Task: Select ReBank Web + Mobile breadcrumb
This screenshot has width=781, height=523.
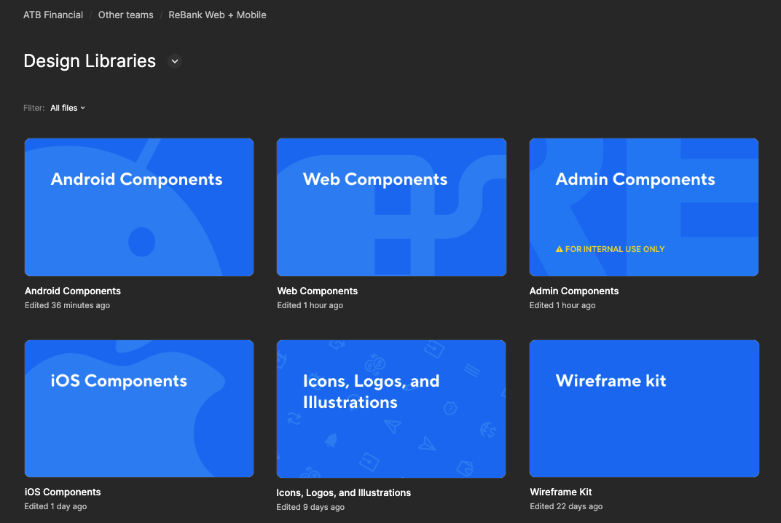Action: point(217,15)
